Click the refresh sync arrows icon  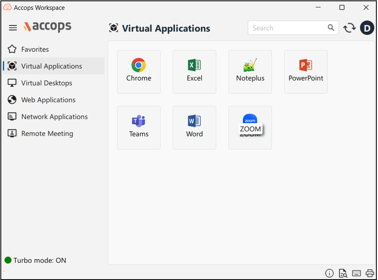pyautogui.click(x=349, y=28)
